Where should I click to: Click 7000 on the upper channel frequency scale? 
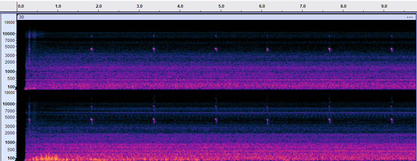tap(11, 40)
